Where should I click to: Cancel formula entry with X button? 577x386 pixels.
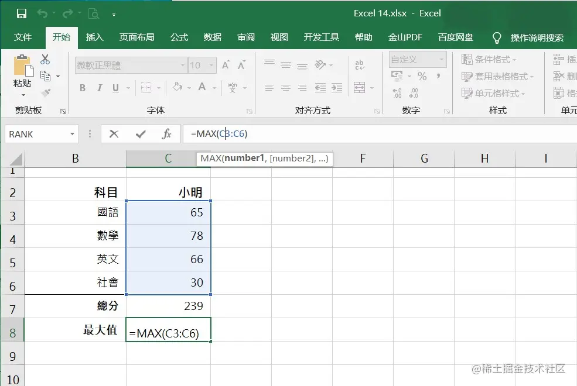click(x=114, y=134)
